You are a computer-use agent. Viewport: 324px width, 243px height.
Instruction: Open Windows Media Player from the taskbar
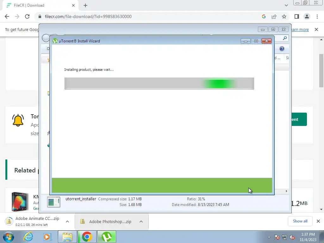pyautogui.click(x=47, y=237)
